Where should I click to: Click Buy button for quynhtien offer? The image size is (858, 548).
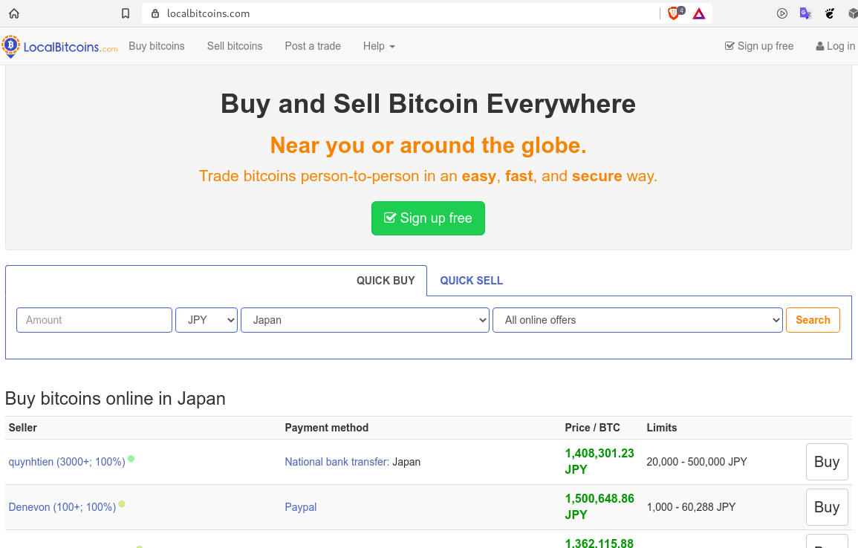click(x=827, y=462)
